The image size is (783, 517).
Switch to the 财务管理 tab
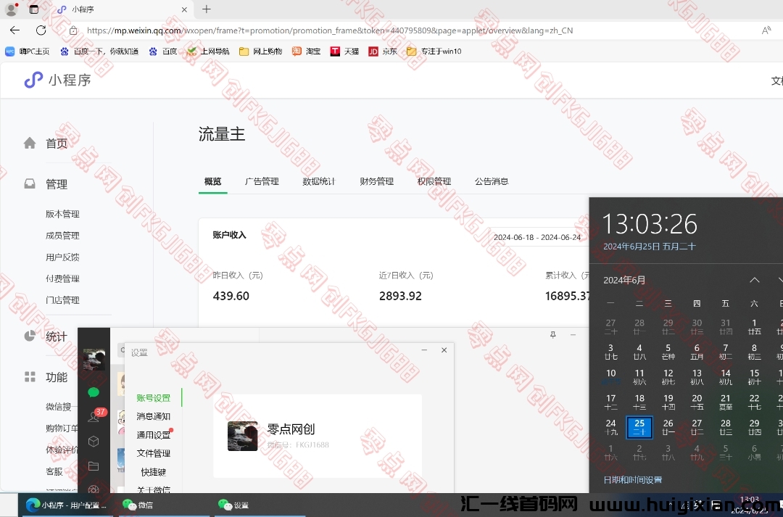pos(376,181)
